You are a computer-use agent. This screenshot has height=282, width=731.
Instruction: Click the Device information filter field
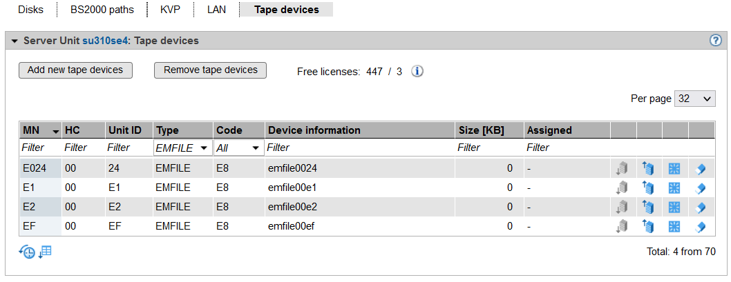[x=359, y=148]
